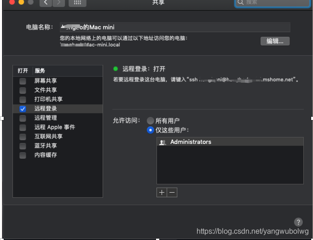
Task: Select 远程管理 service row
Action: click(x=58, y=118)
